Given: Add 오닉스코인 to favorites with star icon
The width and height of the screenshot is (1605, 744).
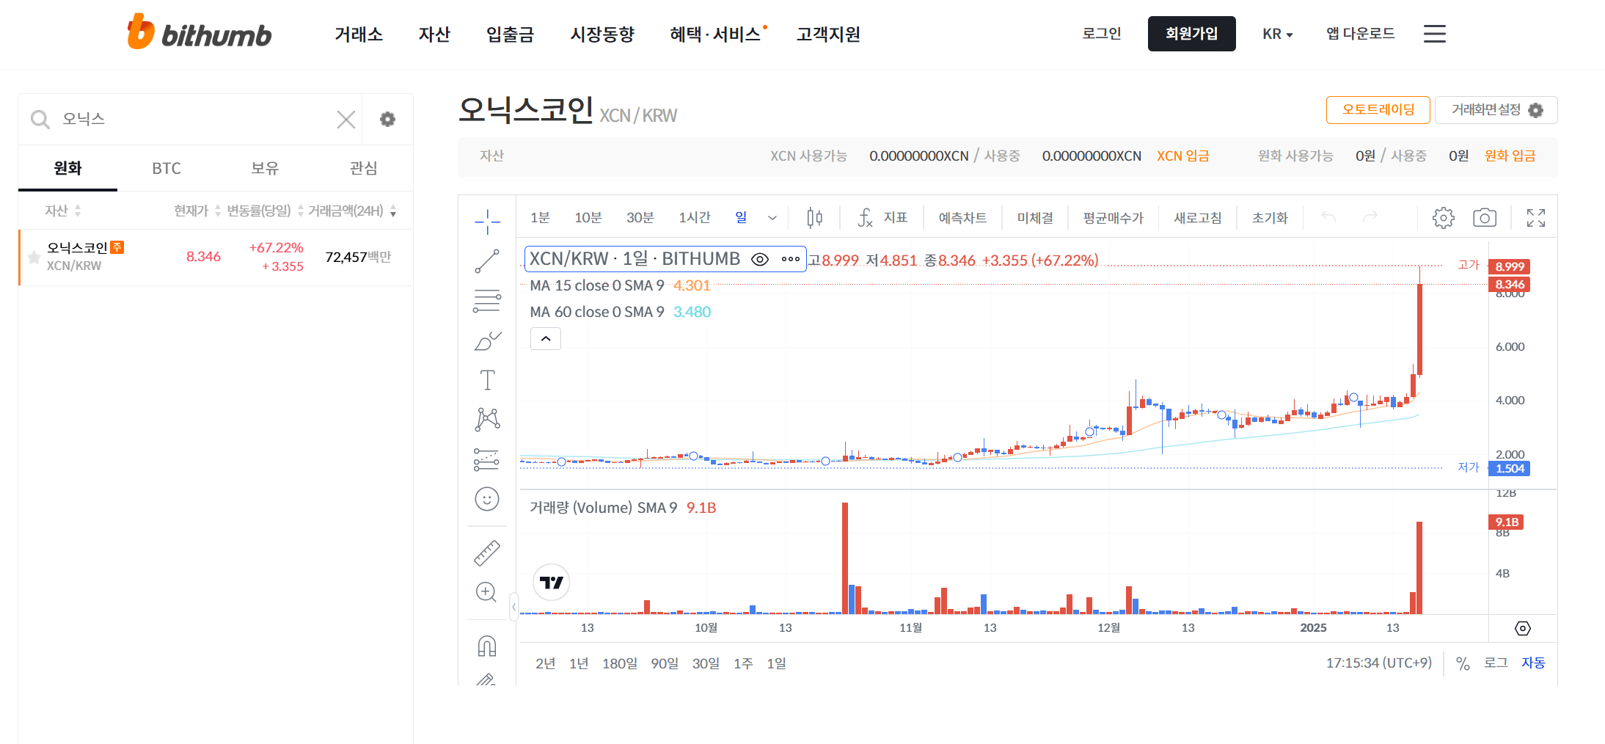Looking at the screenshot, I should point(34,257).
